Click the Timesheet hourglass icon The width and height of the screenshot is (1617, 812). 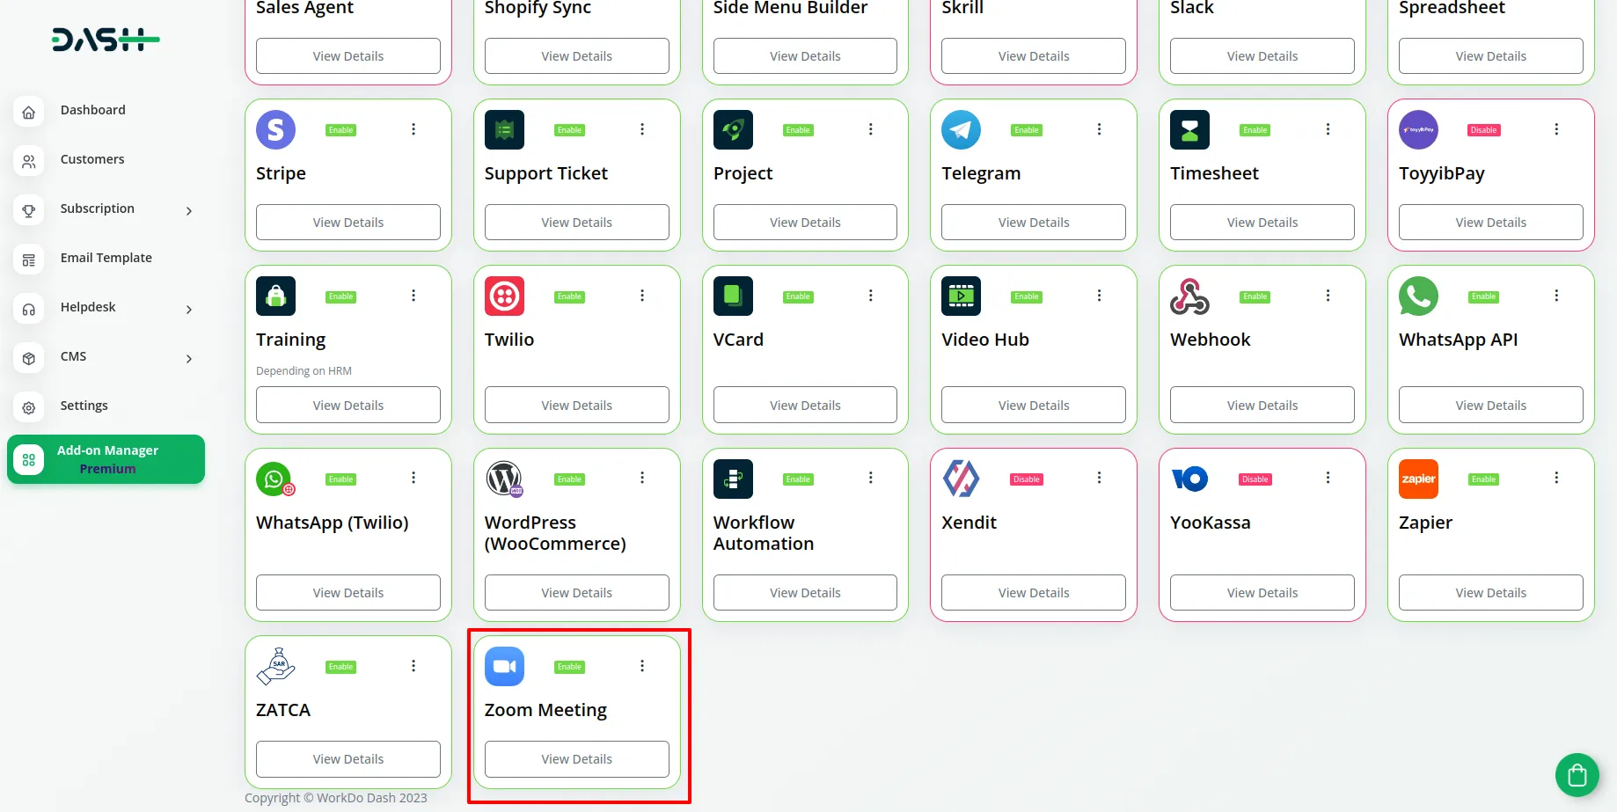pos(1189,130)
